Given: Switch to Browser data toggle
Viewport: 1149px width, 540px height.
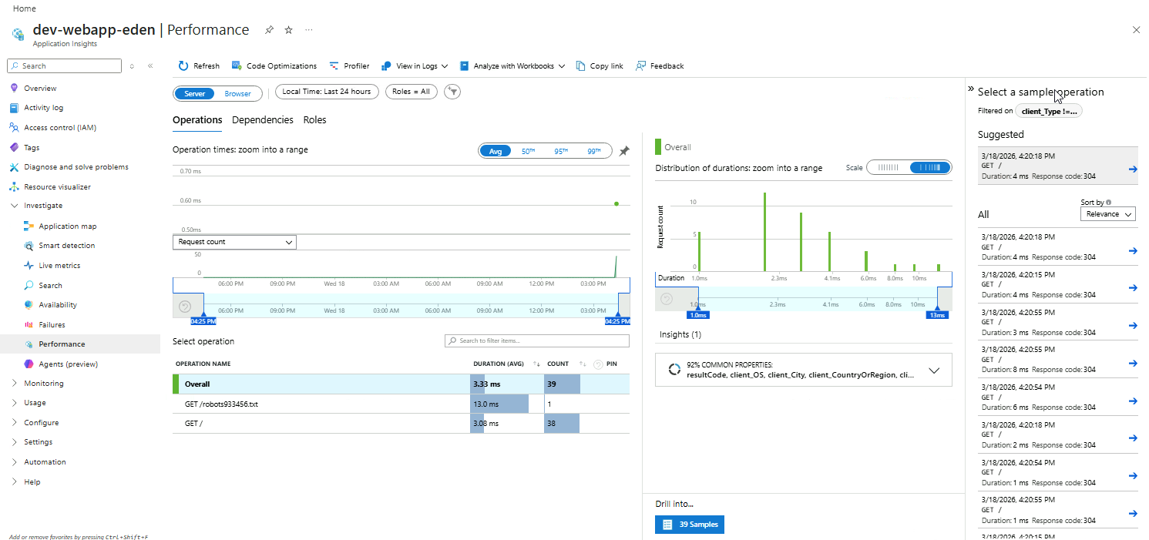Looking at the screenshot, I should point(237,93).
